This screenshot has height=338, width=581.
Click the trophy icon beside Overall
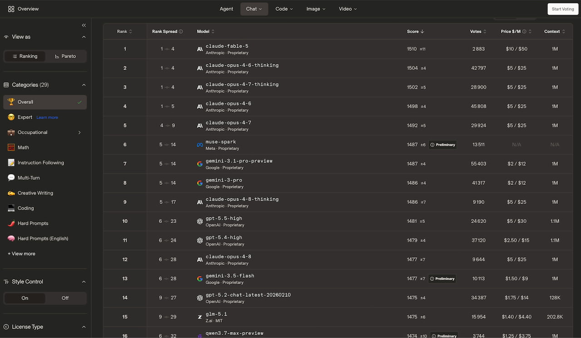pyautogui.click(x=11, y=102)
